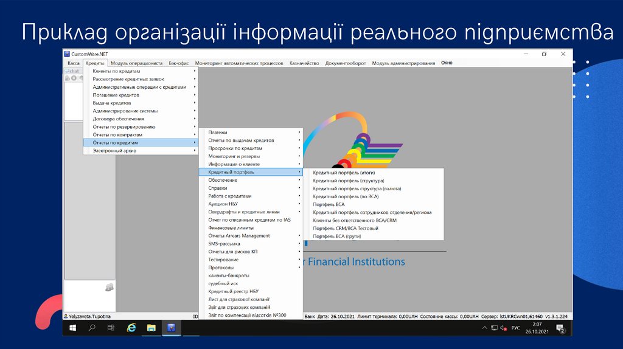Expand Выдача кредитов submenu
623x349 pixels.
click(x=141, y=103)
